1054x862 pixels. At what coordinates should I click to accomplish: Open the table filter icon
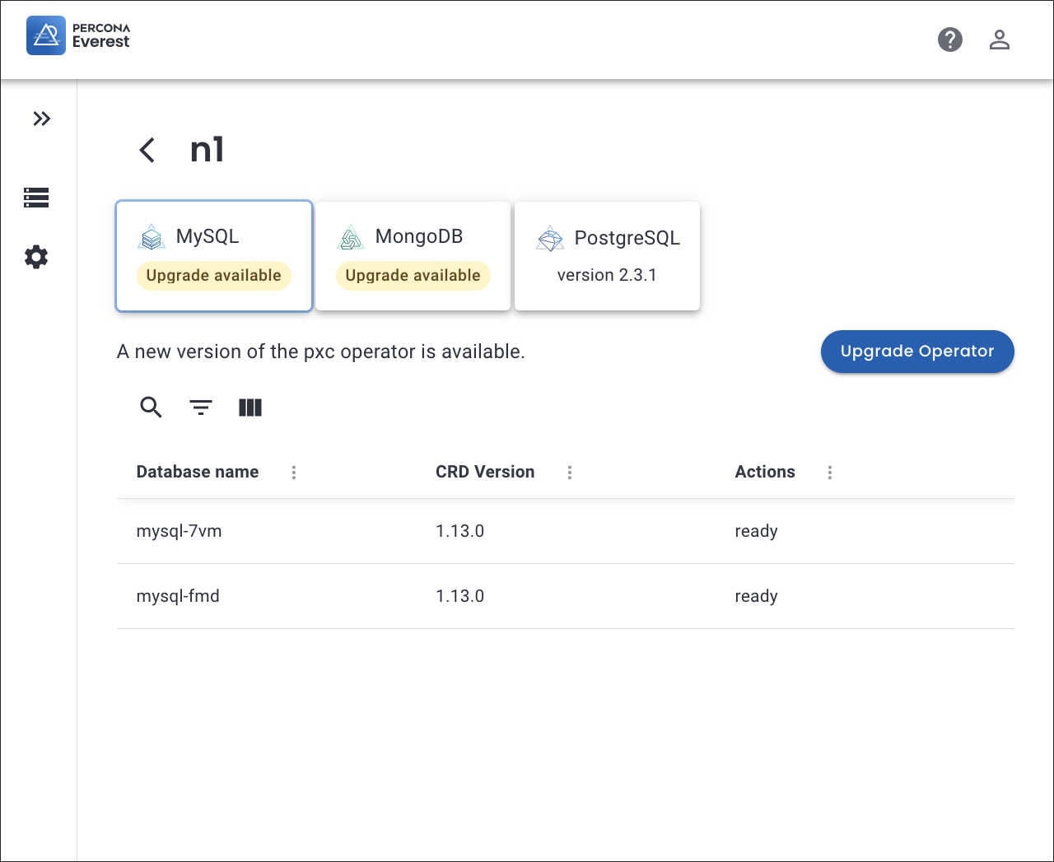click(x=201, y=408)
